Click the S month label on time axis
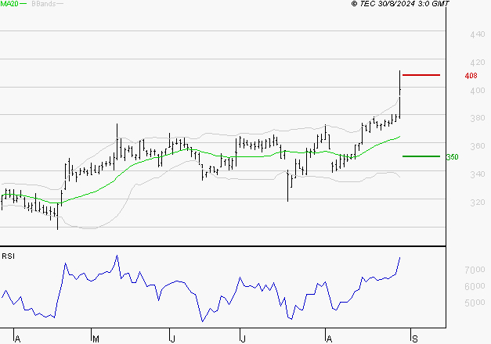 (415, 339)
